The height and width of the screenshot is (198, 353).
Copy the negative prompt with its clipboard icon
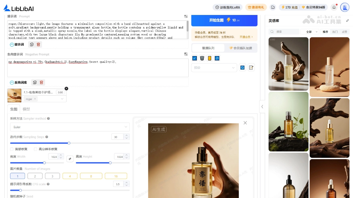point(35,82)
